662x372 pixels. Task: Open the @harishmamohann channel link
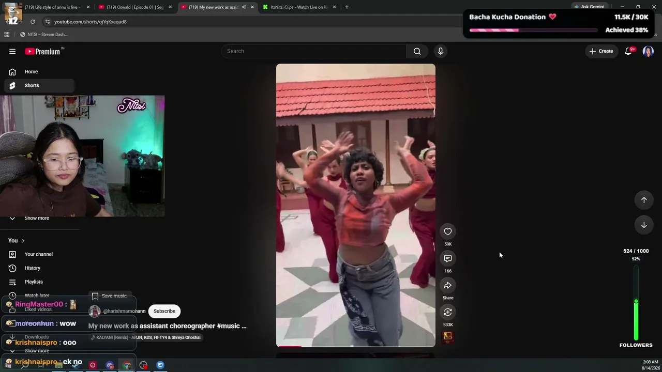[x=124, y=311]
